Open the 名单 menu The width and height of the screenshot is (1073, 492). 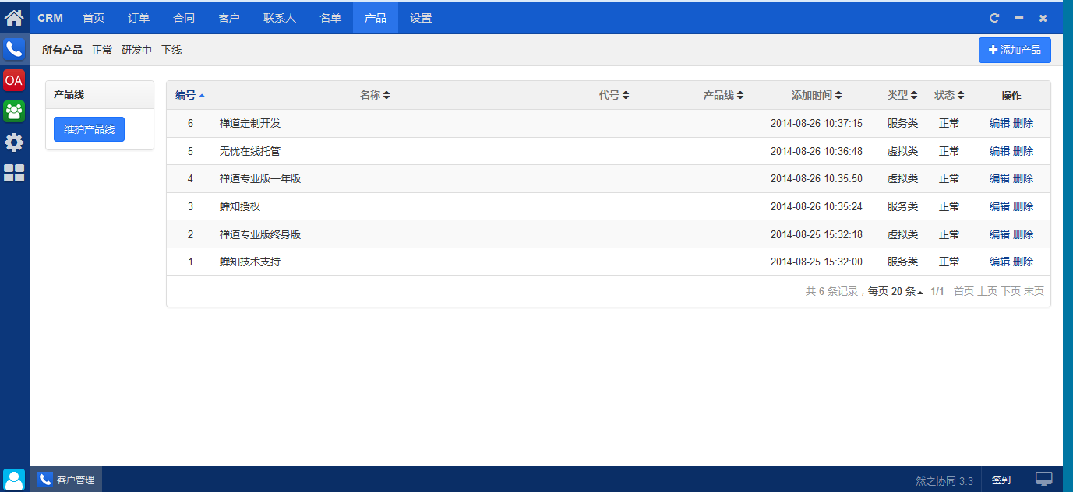coord(330,18)
